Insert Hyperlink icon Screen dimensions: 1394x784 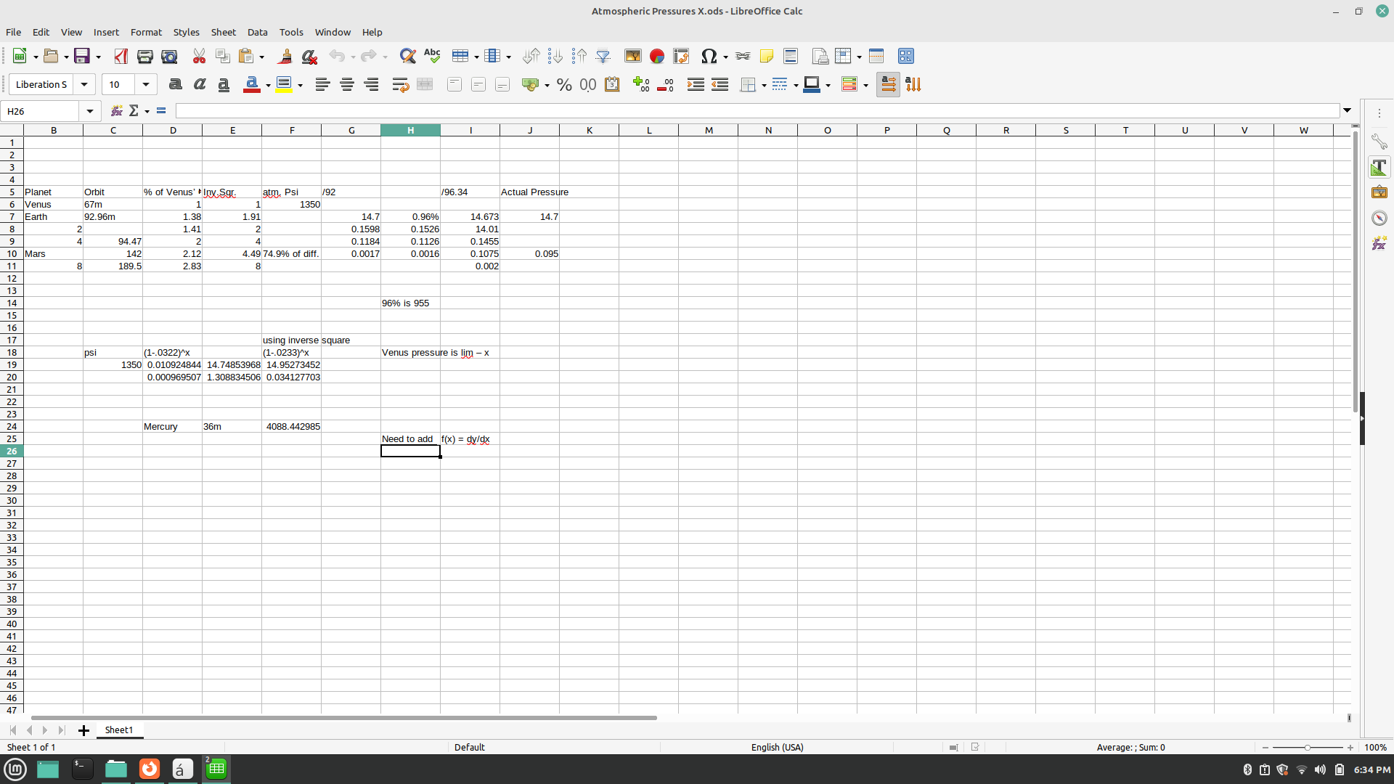[743, 56]
